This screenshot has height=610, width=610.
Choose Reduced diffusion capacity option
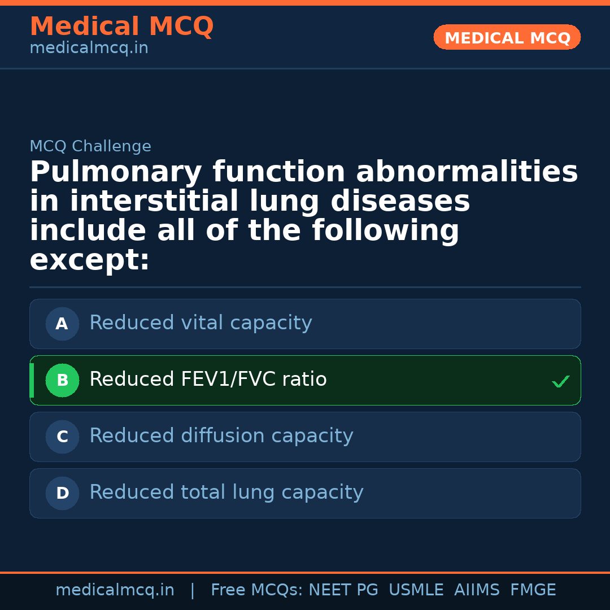tap(221, 436)
